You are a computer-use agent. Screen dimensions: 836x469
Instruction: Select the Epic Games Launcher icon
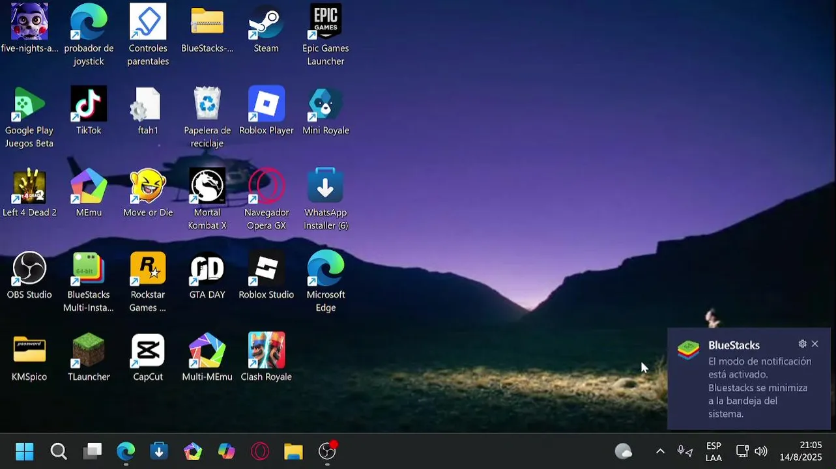click(325, 35)
